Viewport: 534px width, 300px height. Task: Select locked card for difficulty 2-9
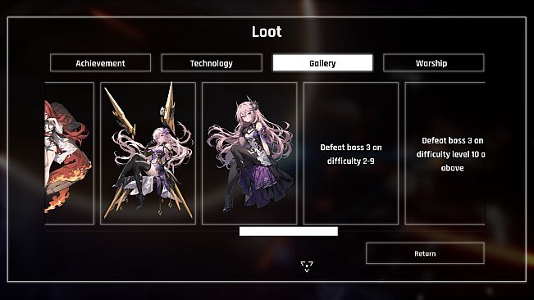pyautogui.click(x=351, y=153)
